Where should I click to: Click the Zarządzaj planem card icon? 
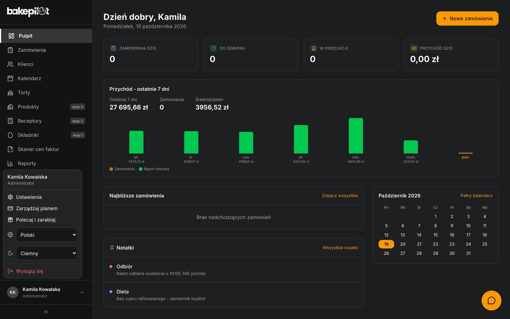tap(10, 208)
